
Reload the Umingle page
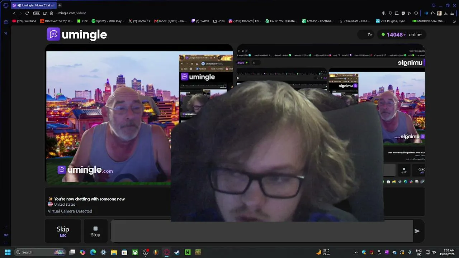click(x=27, y=13)
